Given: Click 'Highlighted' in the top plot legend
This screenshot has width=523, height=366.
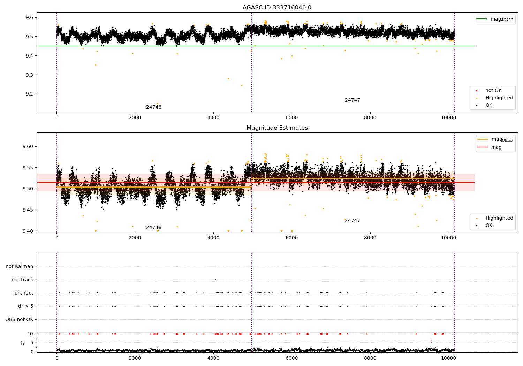Looking at the screenshot, I should coord(499,98).
